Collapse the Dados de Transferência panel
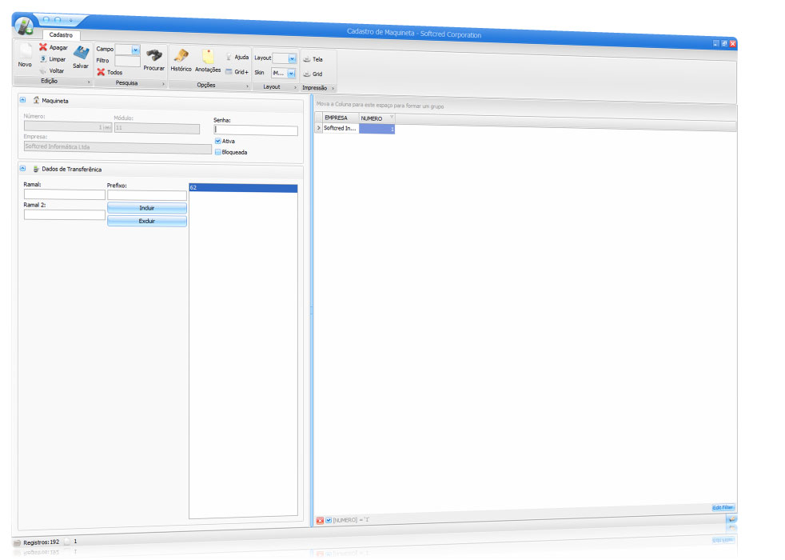Image resolution: width=785 pixels, height=560 pixels. click(x=22, y=169)
